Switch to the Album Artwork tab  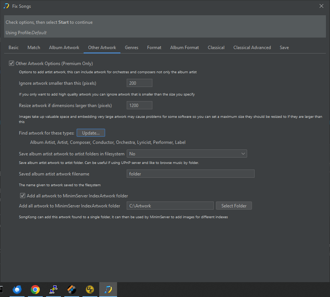point(64,48)
